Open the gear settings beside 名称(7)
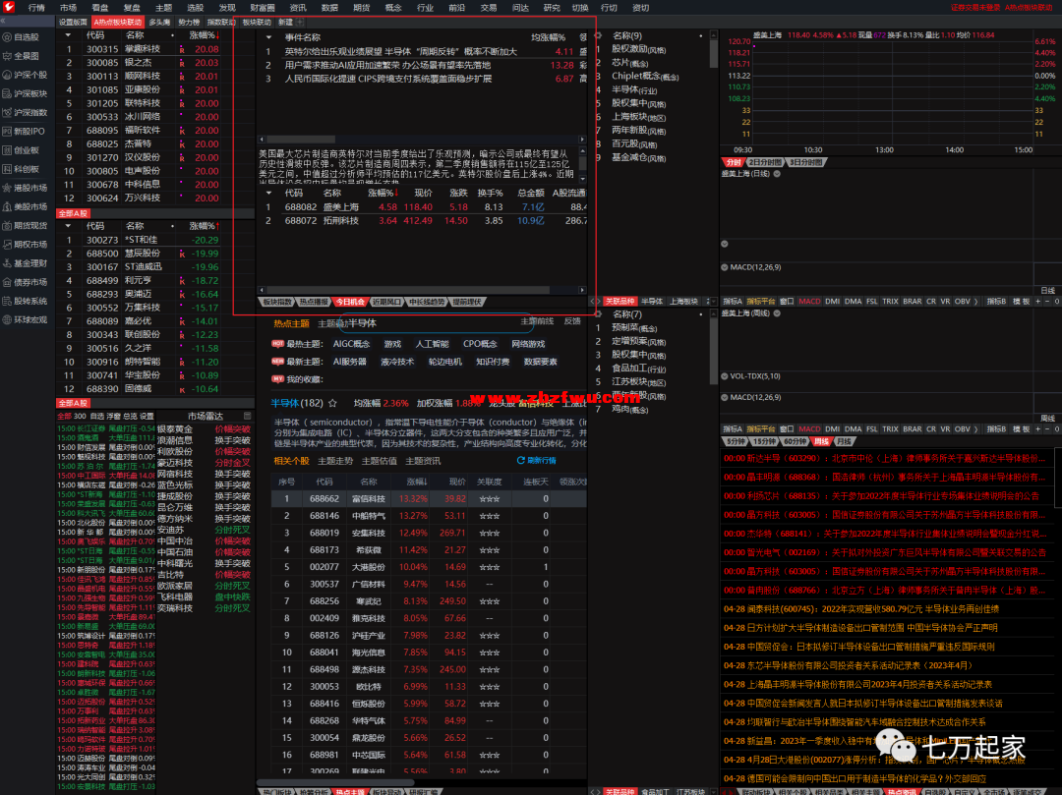The height and width of the screenshot is (795, 1062). pos(598,313)
